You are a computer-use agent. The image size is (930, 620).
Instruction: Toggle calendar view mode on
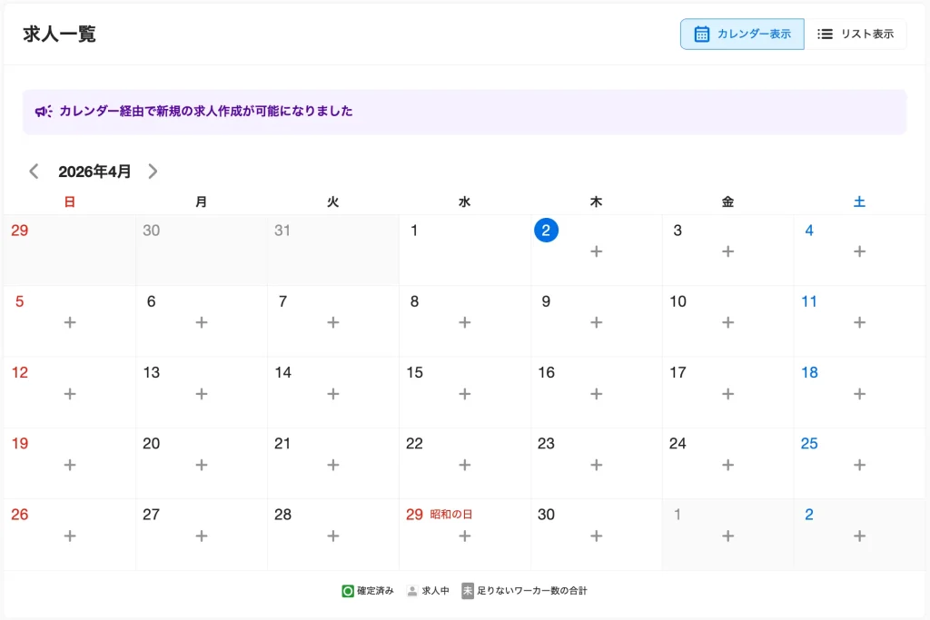click(742, 34)
